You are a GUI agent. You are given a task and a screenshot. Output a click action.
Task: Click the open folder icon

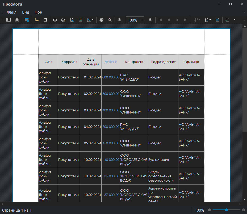(x=37, y=20)
